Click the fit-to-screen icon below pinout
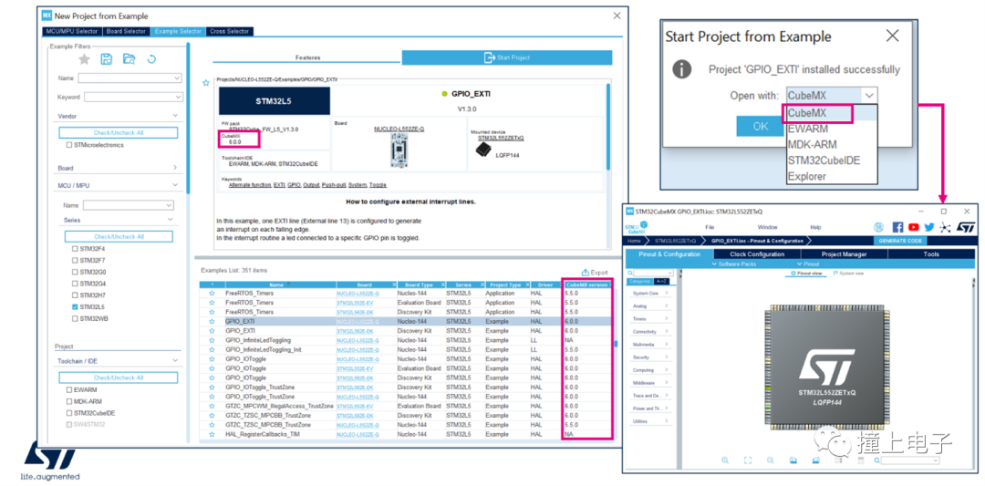Viewport: 985px width, 486px height. point(748,460)
